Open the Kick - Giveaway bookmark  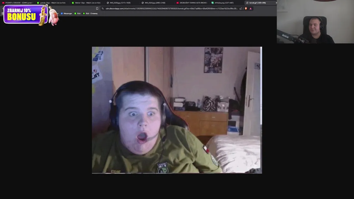tap(90, 14)
